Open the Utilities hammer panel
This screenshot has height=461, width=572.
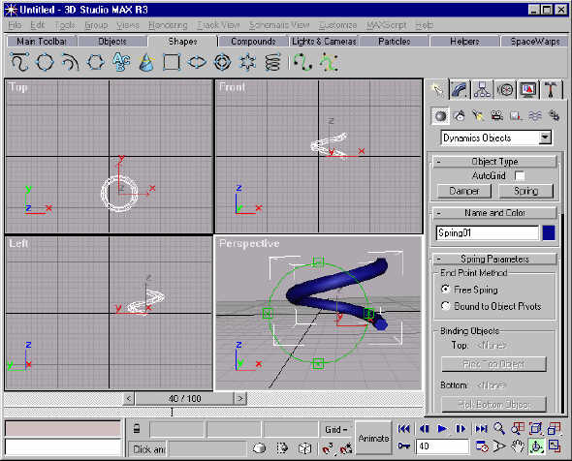tap(551, 90)
